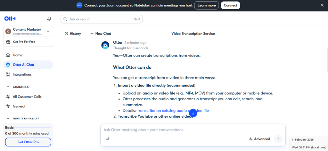Click Learn more in Zoom banner

207,5
